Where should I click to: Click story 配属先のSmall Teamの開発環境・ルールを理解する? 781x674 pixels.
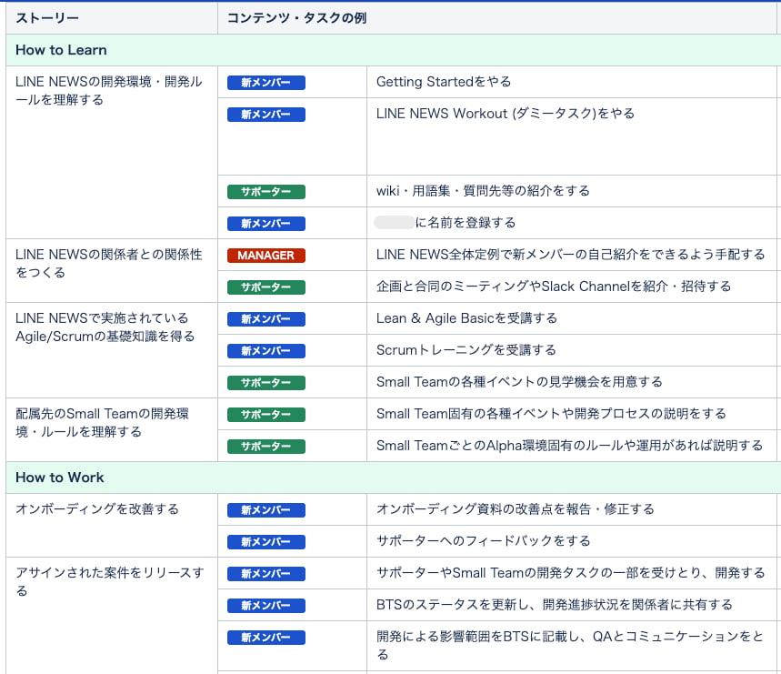(x=102, y=422)
